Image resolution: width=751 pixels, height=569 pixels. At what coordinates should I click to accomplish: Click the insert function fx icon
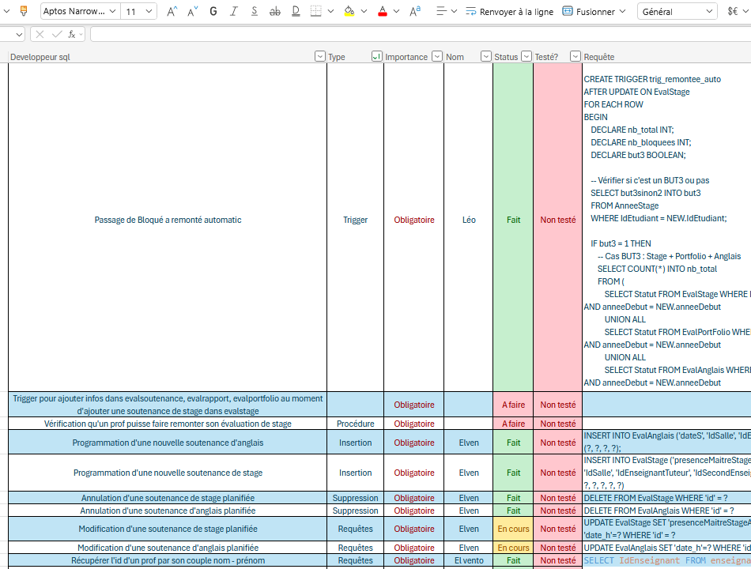coord(71,34)
